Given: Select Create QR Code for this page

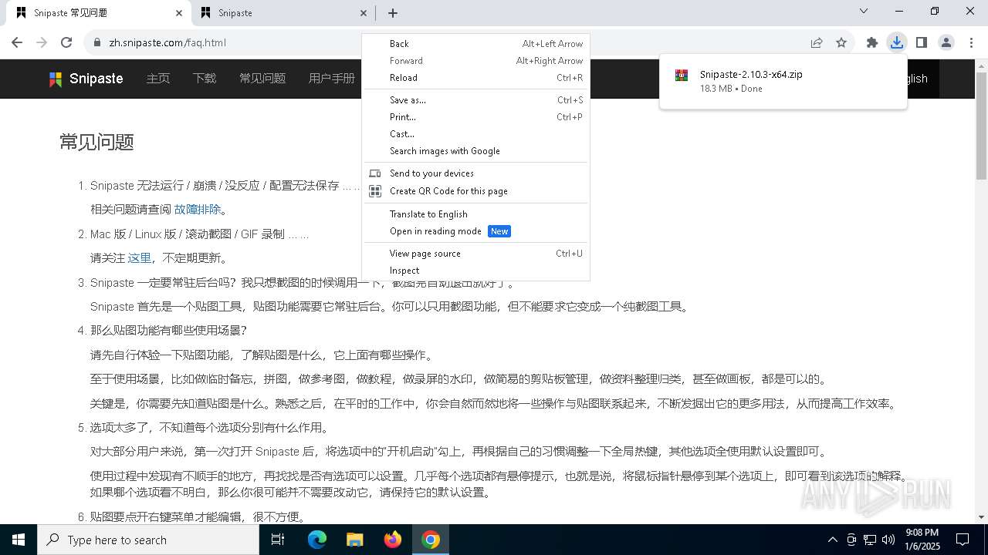Looking at the screenshot, I should [x=475, y=191].
